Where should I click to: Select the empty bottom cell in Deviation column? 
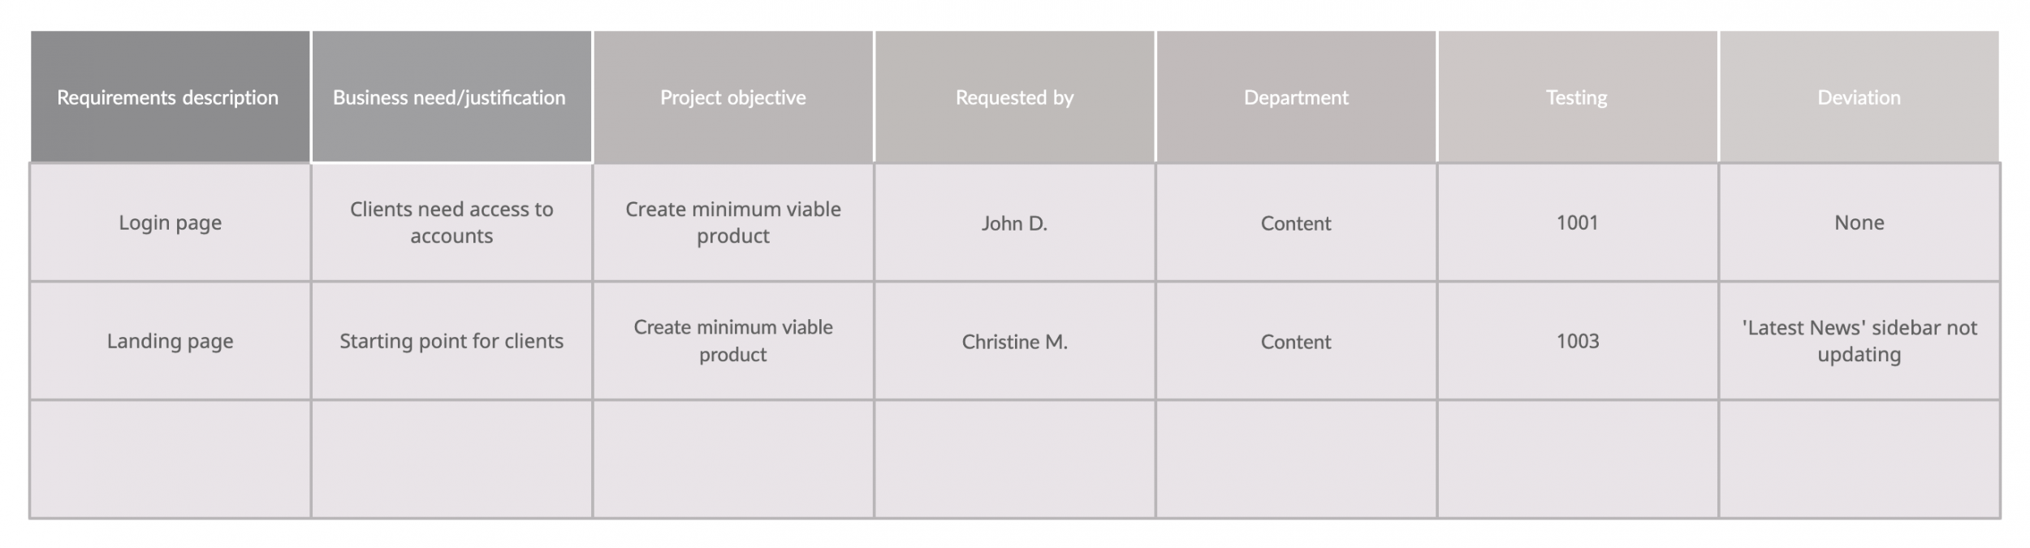click(1859, 459)
